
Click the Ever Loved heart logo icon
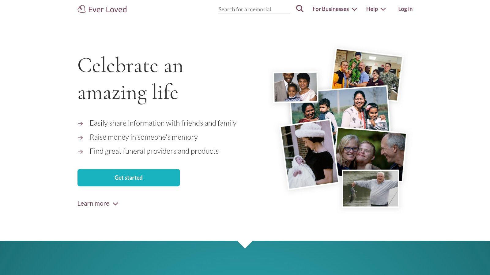click(x=81, y=9)
